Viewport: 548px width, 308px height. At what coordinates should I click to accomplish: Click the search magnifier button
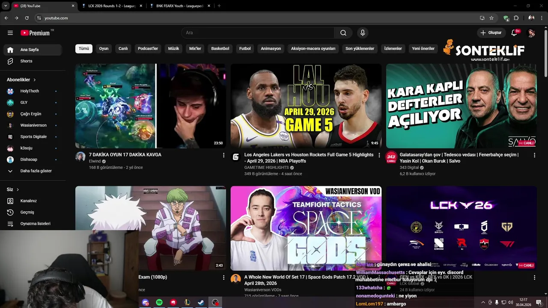343,33
